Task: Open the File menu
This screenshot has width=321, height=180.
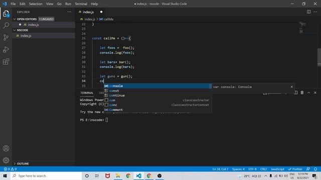Action: pos(13,3)
